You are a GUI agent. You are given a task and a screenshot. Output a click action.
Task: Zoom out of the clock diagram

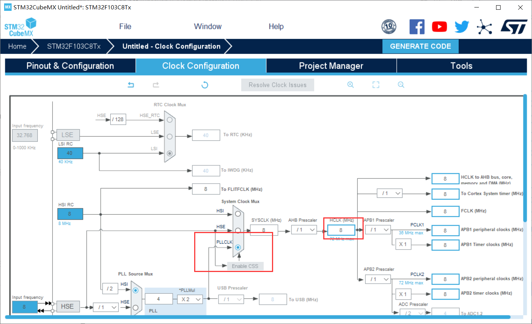tap(401, 85)
